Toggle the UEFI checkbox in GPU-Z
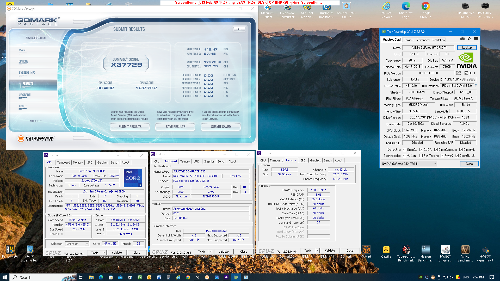The width and height of the screenshot is (500, 281). coord(466,73)
